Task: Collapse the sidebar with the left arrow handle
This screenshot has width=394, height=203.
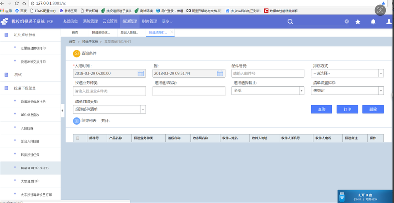Action: [x=63, y=110]
